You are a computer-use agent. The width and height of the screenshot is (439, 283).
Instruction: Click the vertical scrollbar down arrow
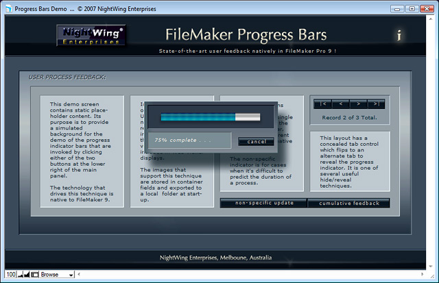click(431, 267)
